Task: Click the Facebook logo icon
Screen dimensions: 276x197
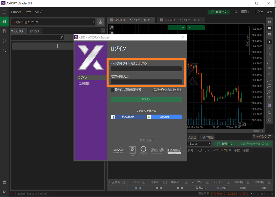Action: pyautogui.click(x=113, y=117)
